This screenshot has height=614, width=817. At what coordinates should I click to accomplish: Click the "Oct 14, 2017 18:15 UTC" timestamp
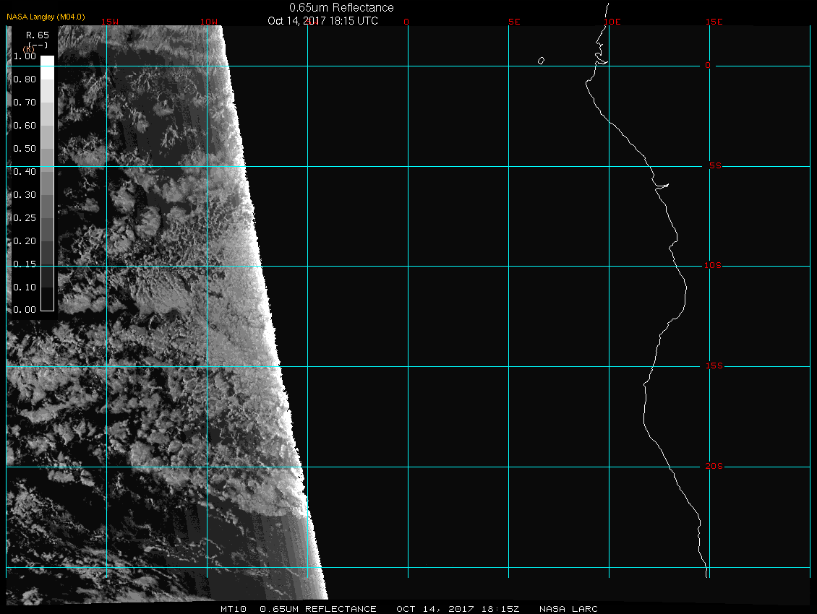coord(322,21)
